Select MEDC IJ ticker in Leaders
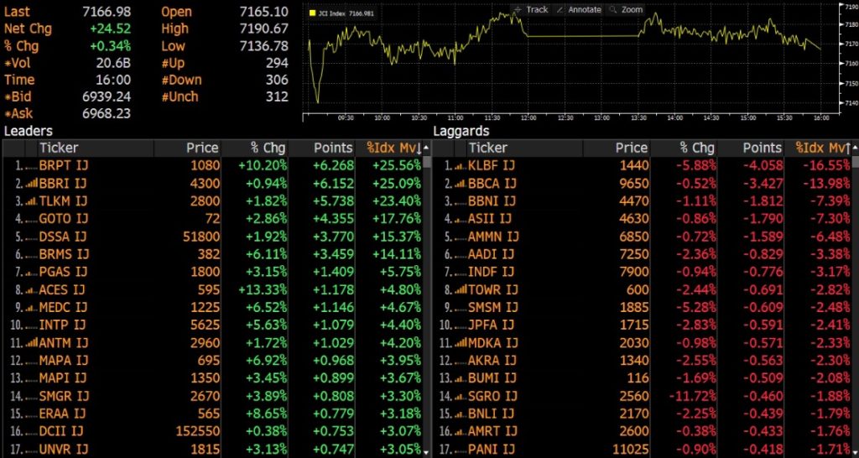The height and width of the screenshot is (458, 859). (x=63, y=307)
